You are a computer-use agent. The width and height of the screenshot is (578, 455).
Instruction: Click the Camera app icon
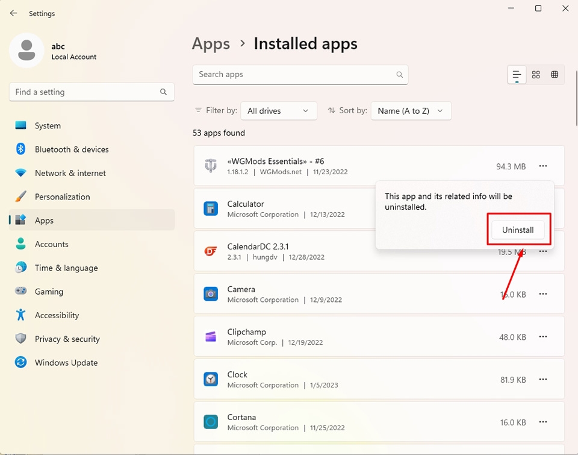click(211, 294)
